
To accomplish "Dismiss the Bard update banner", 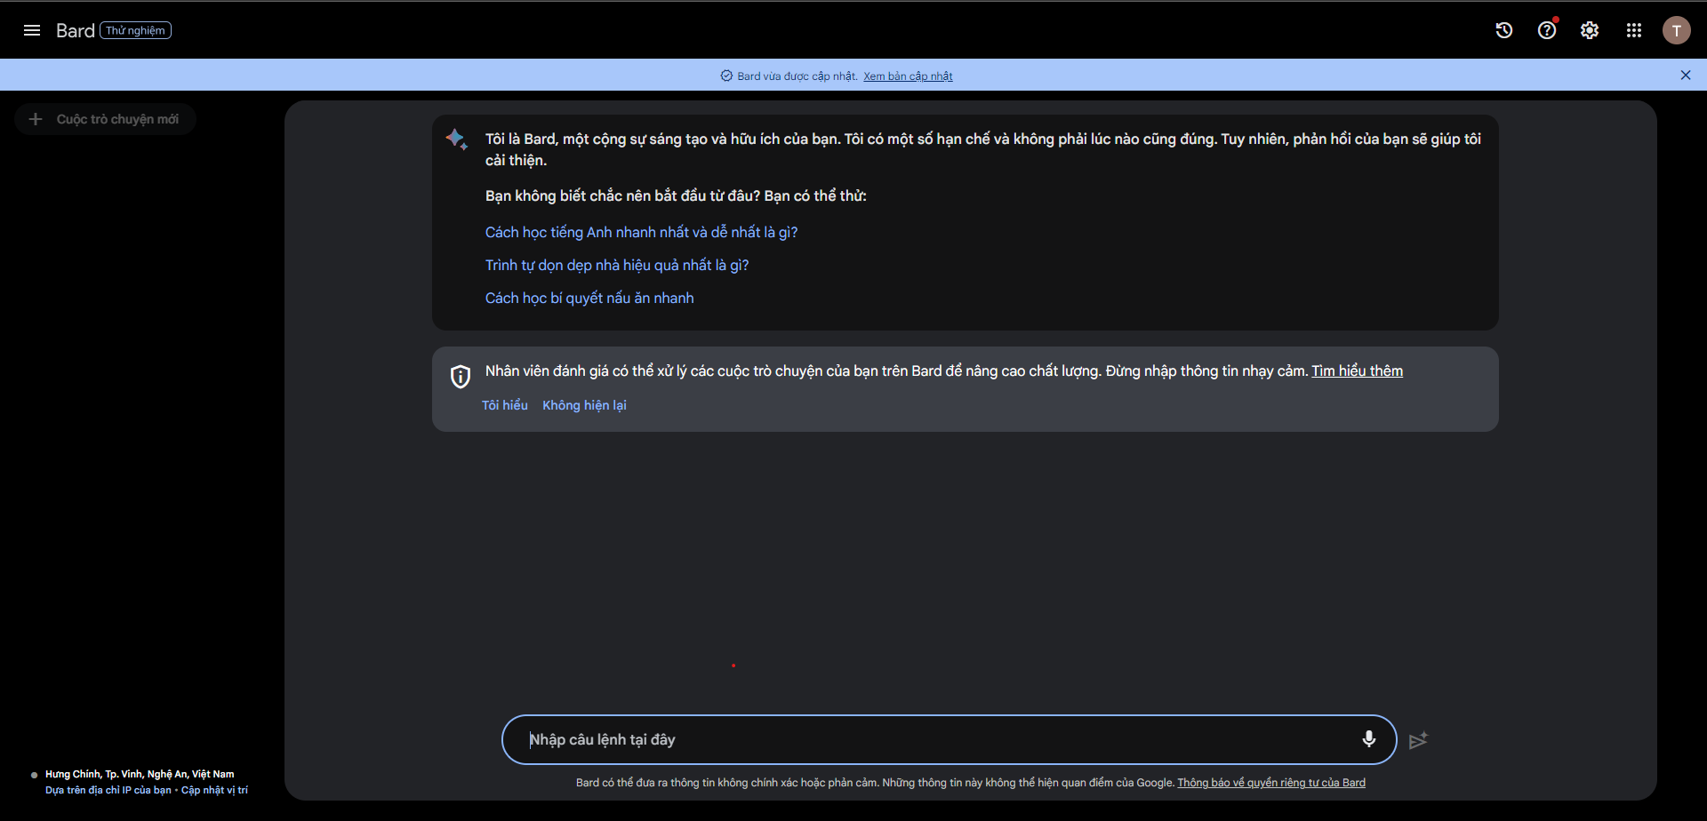I will point(1685,76).
